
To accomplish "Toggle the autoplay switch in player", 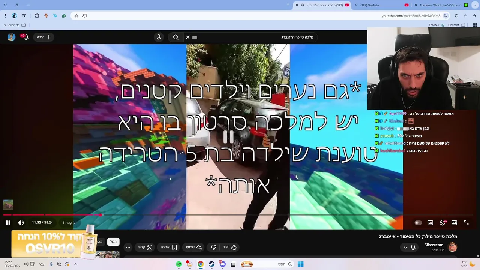I will tap(418, 223).
